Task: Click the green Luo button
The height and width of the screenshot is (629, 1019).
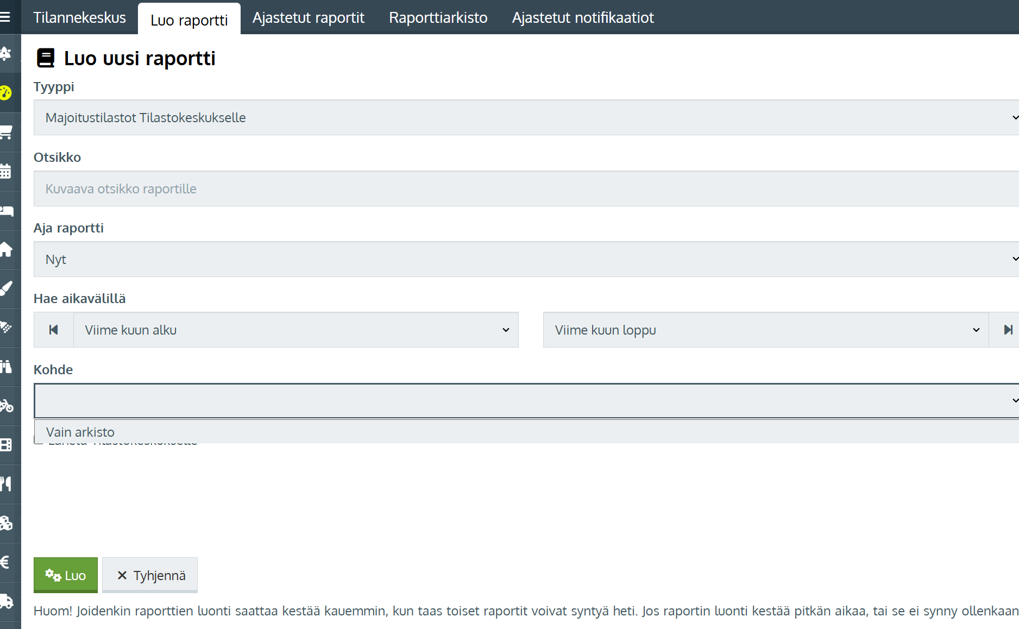Action: (66, 575)
